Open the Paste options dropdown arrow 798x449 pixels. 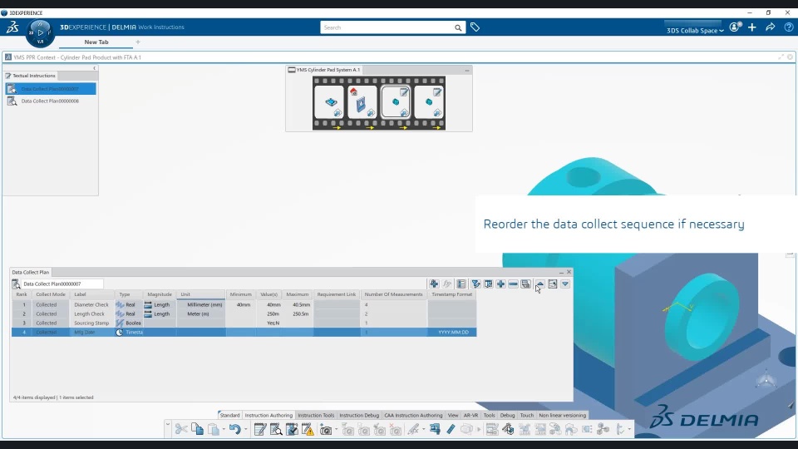tap(224, 430)
